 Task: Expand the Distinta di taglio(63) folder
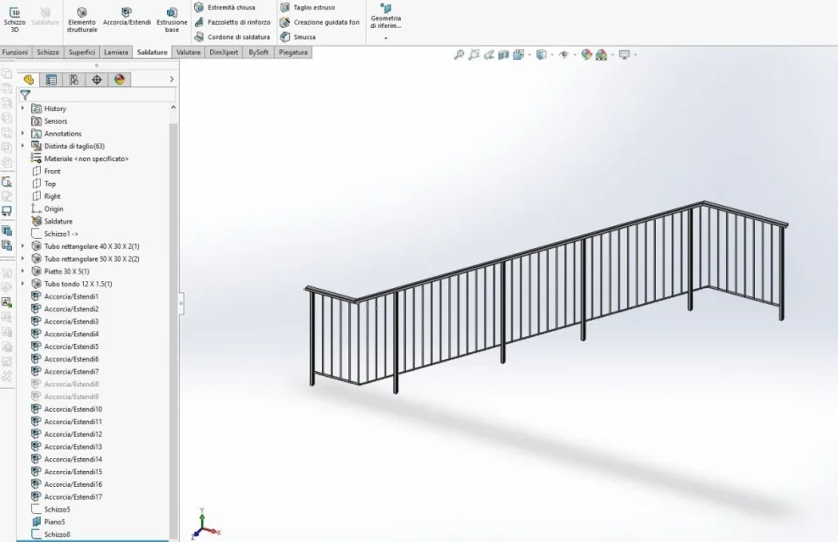(x=23, y=146)
